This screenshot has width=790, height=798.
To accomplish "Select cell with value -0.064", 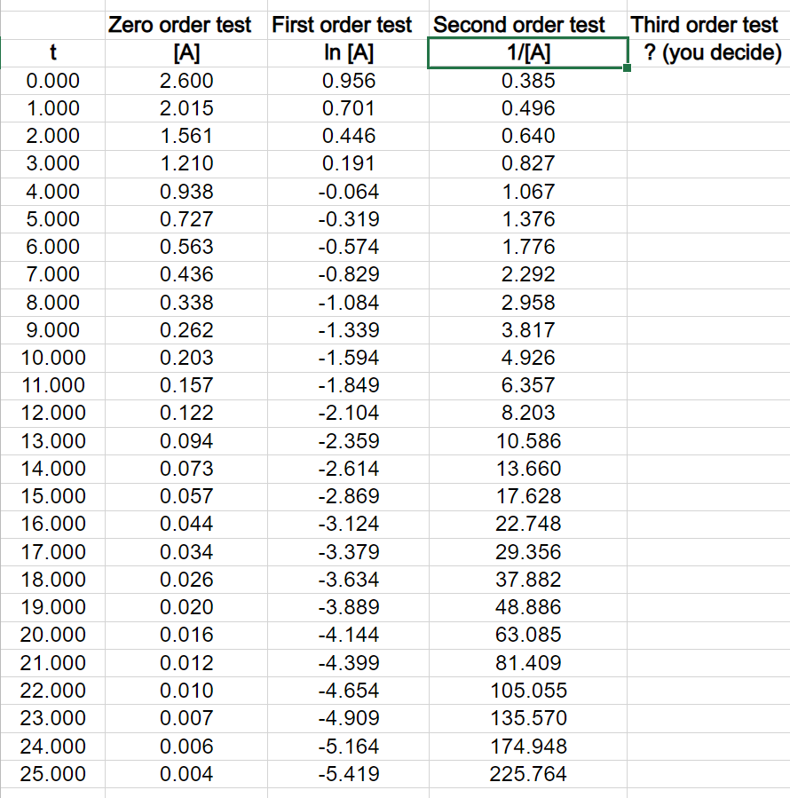I will (x=348, y=192).
